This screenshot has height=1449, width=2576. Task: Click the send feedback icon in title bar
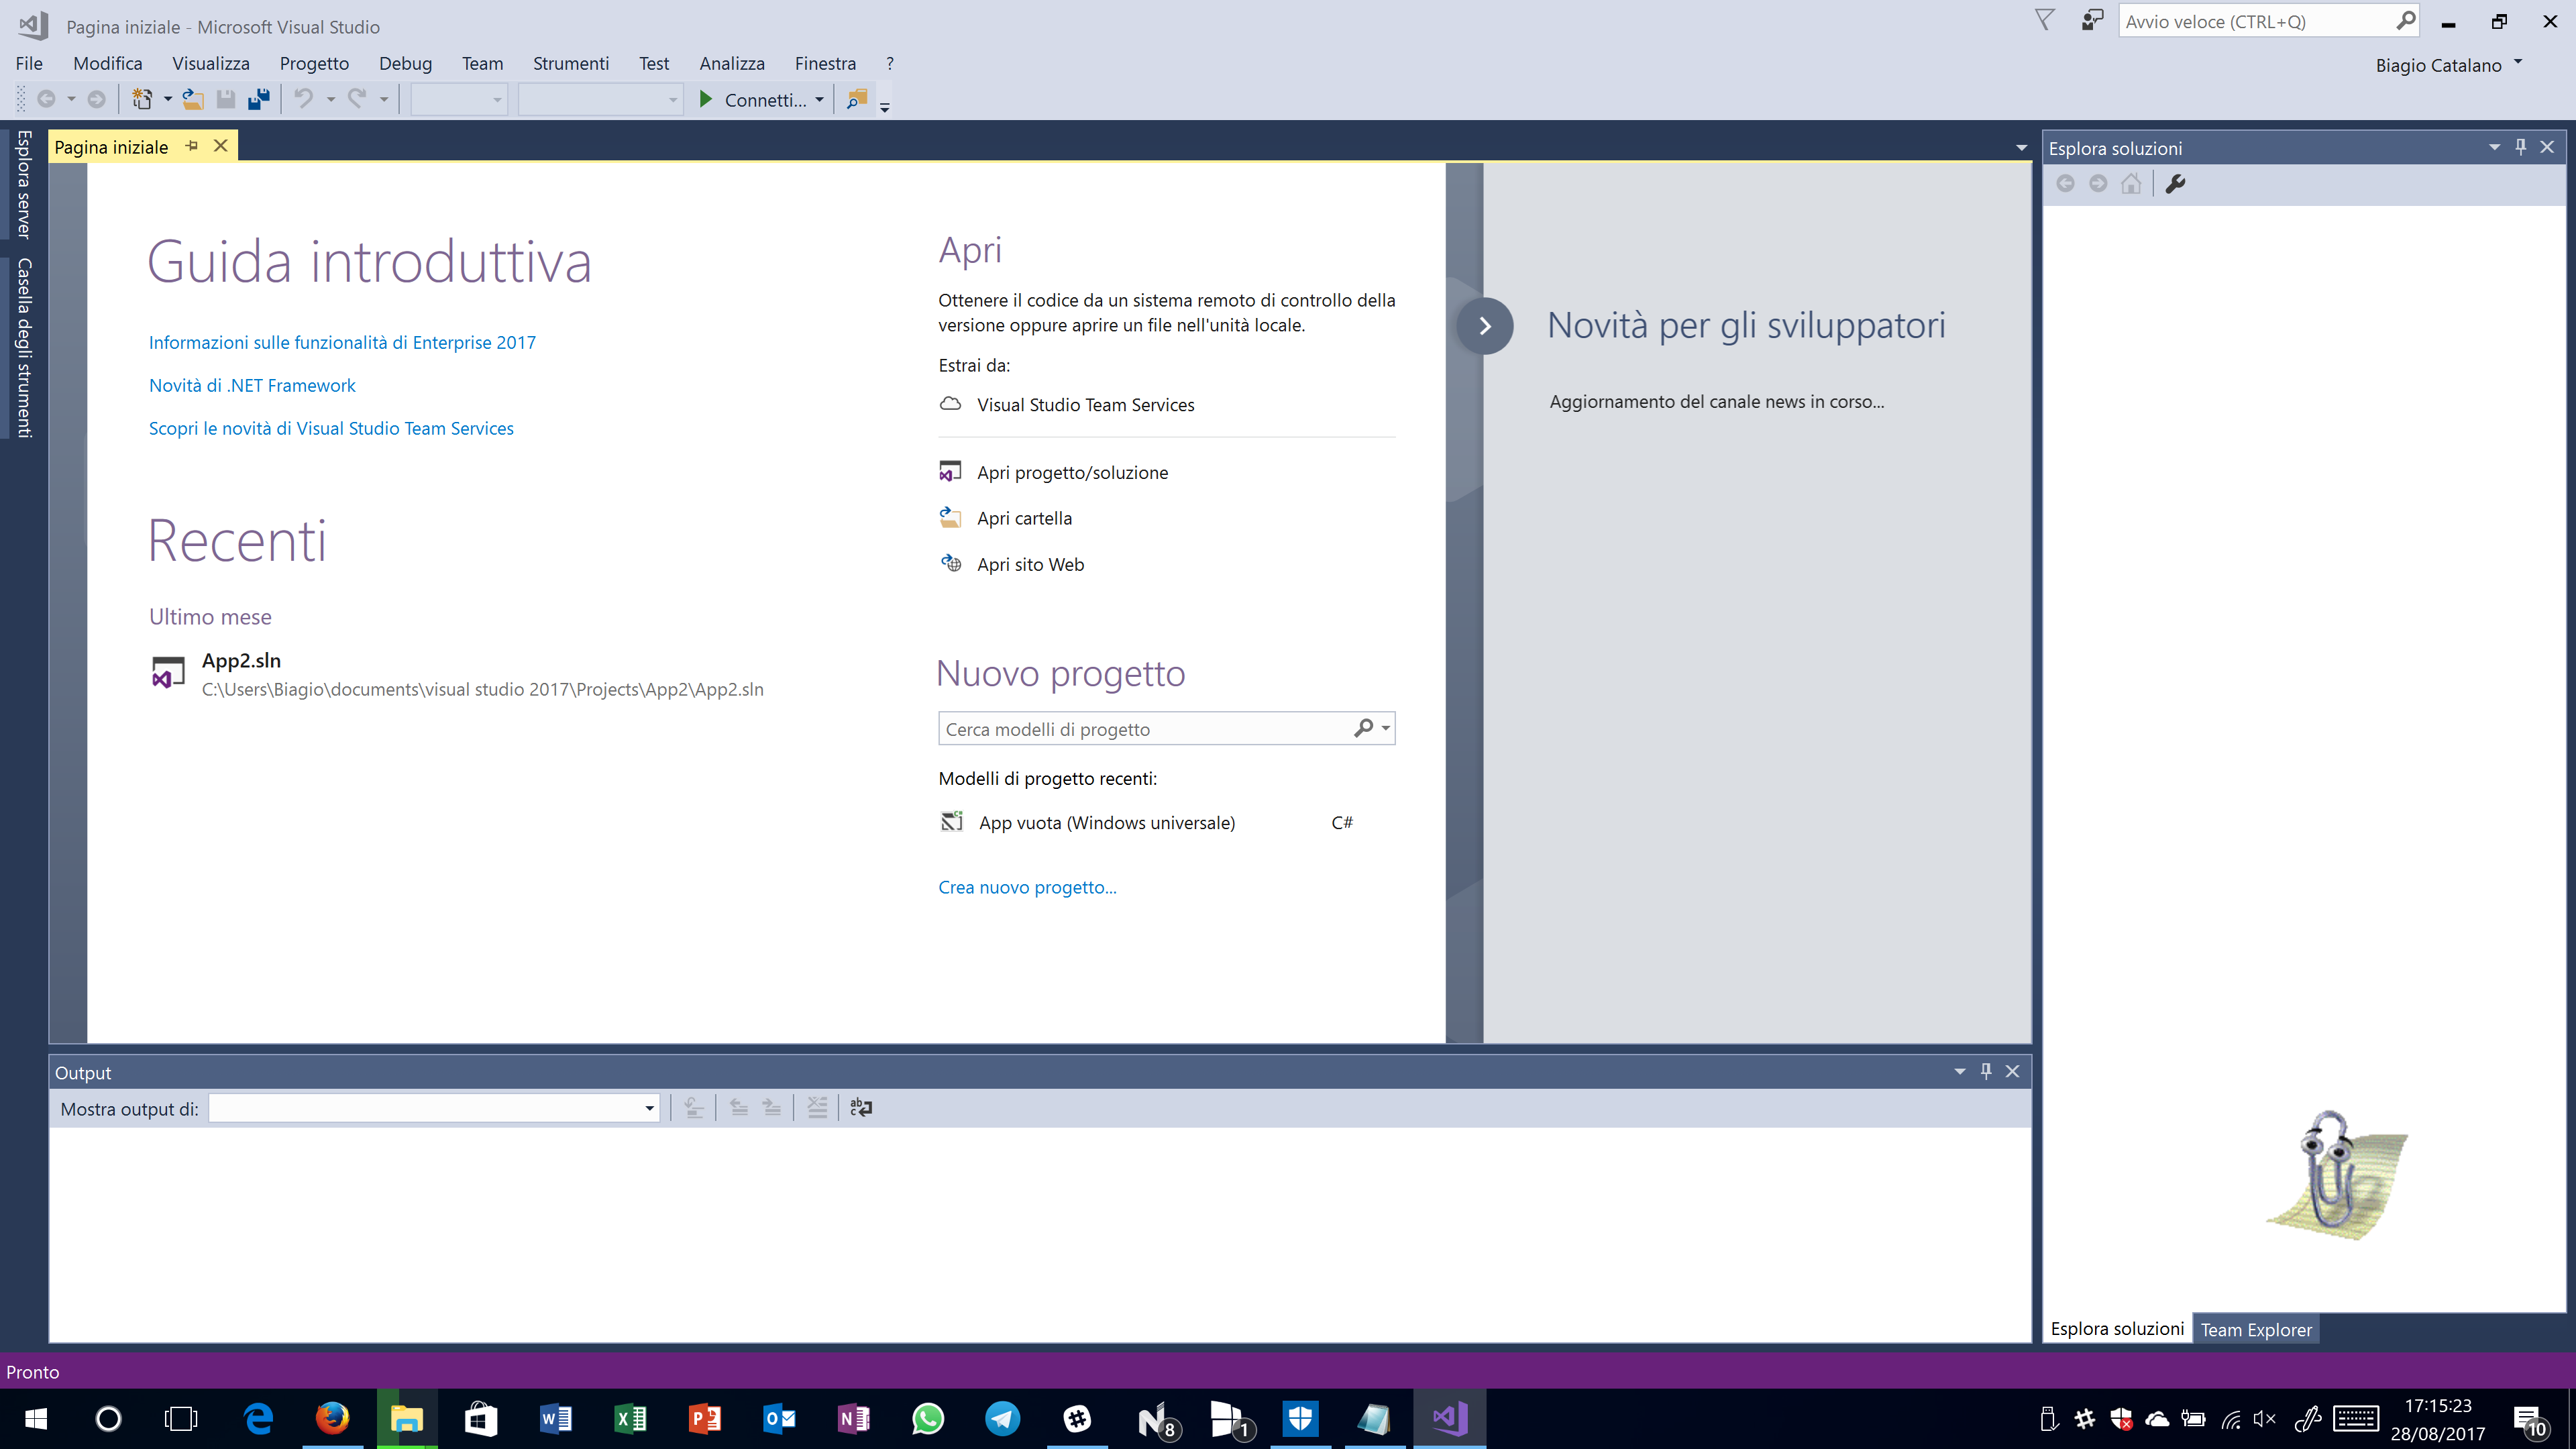(2092, 21)
